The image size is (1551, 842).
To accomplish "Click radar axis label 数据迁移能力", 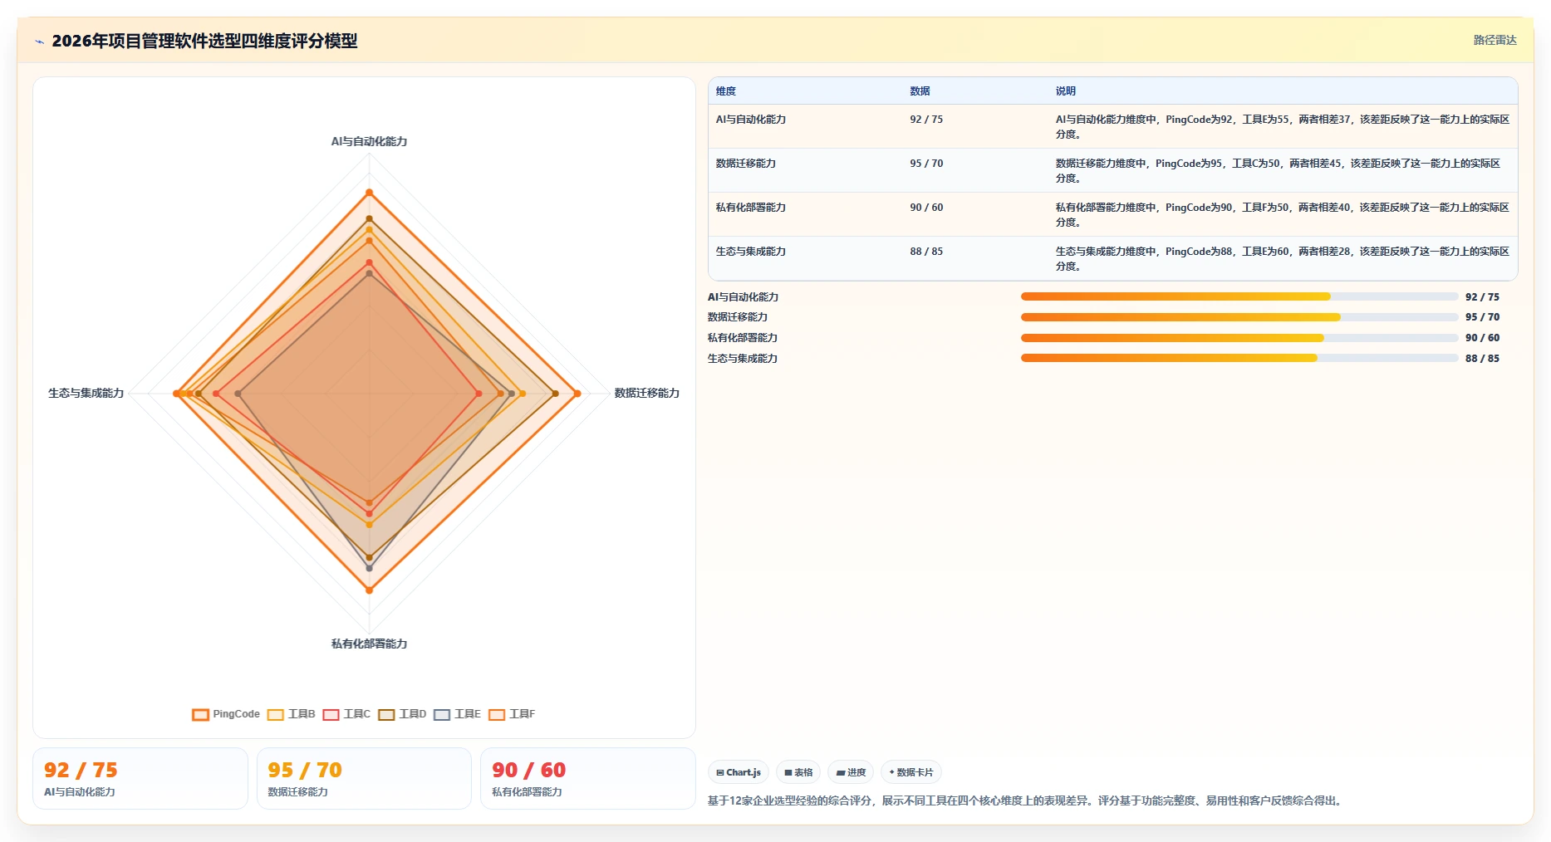I will click(x=647, y=394).
